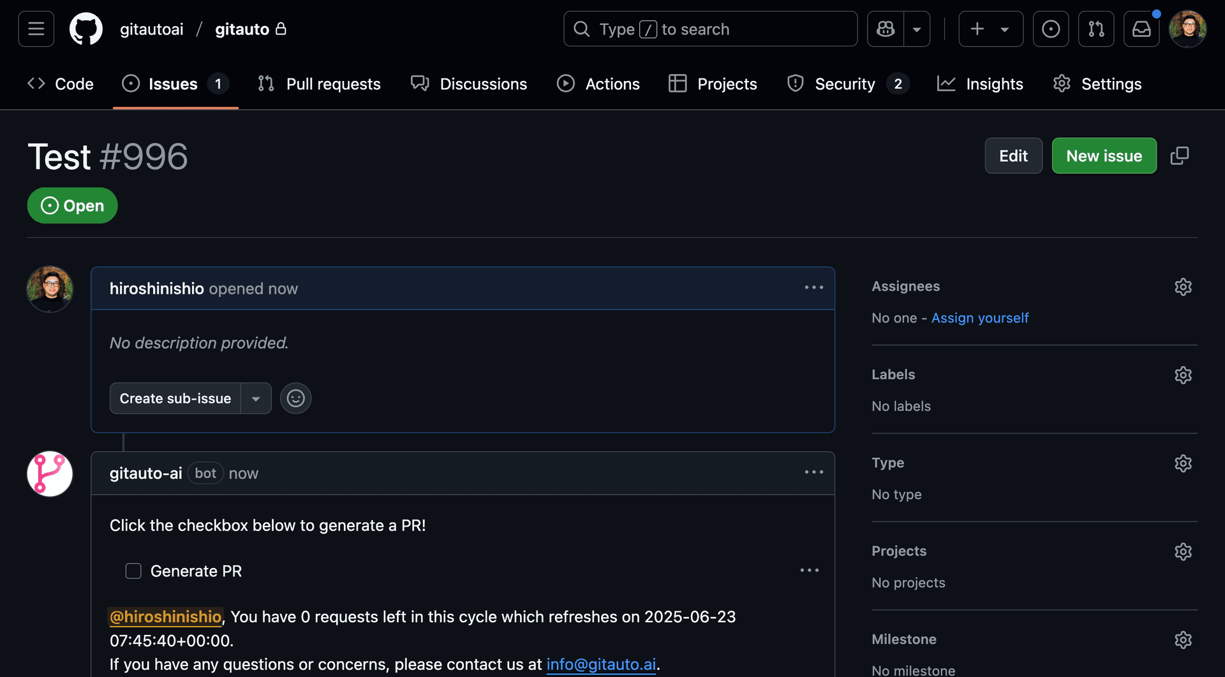Screen dimensions: 1225x677
Task: Click the 'opened now' timestamp
Action: (253, 289)
